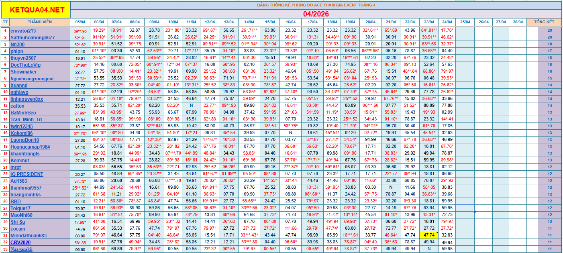This screenshot has width=563, height=253.
Task: Select mrpt's 05/04 dash cell
Action: pos(80,167)
